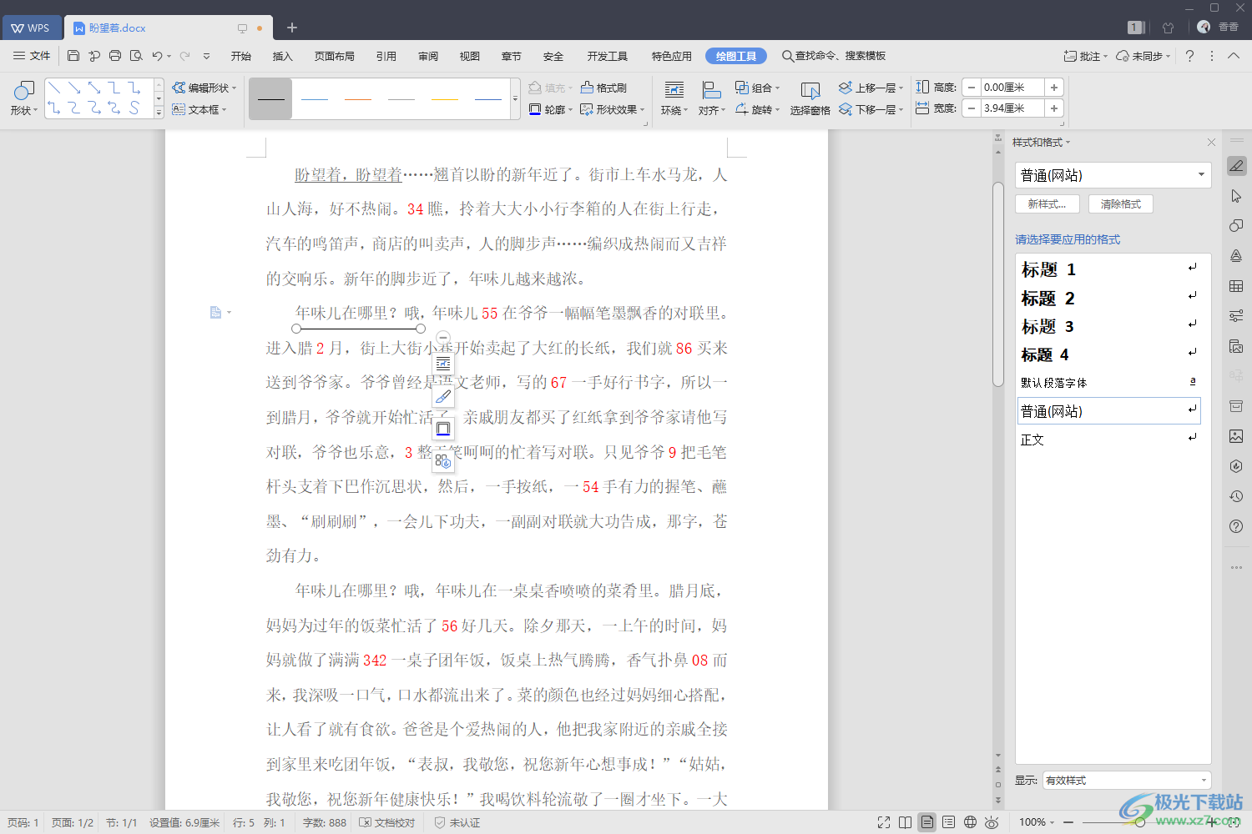Select the S-curve connector shape
Screen dimensions: 1252x834
[134, 108]
